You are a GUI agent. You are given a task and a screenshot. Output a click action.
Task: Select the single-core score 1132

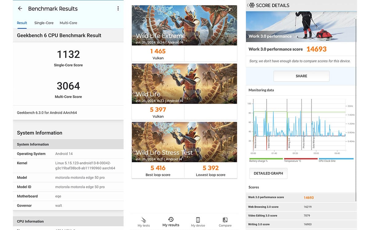(x=68, y=54)
